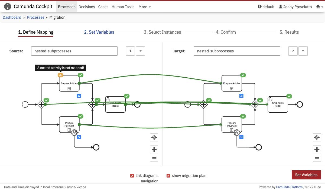Reset the source diagram viewport with the center icon
Screen dimensions: 325x190
pos(154,137)
